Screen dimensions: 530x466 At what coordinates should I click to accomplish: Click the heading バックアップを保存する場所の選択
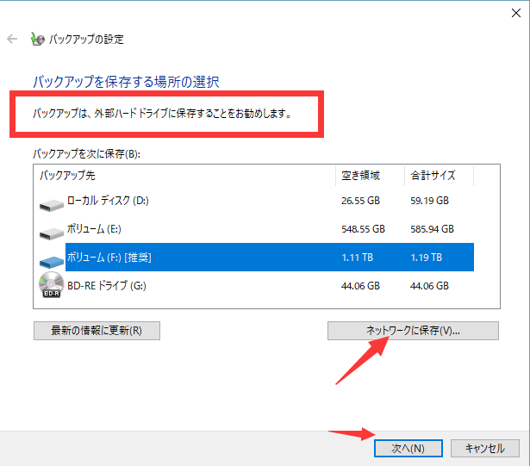tap(126, 82)
